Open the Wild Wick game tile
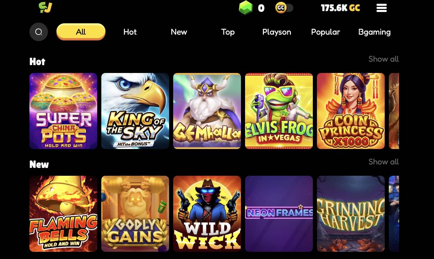The width and height of the screenshot is (434, 259). 207,214
